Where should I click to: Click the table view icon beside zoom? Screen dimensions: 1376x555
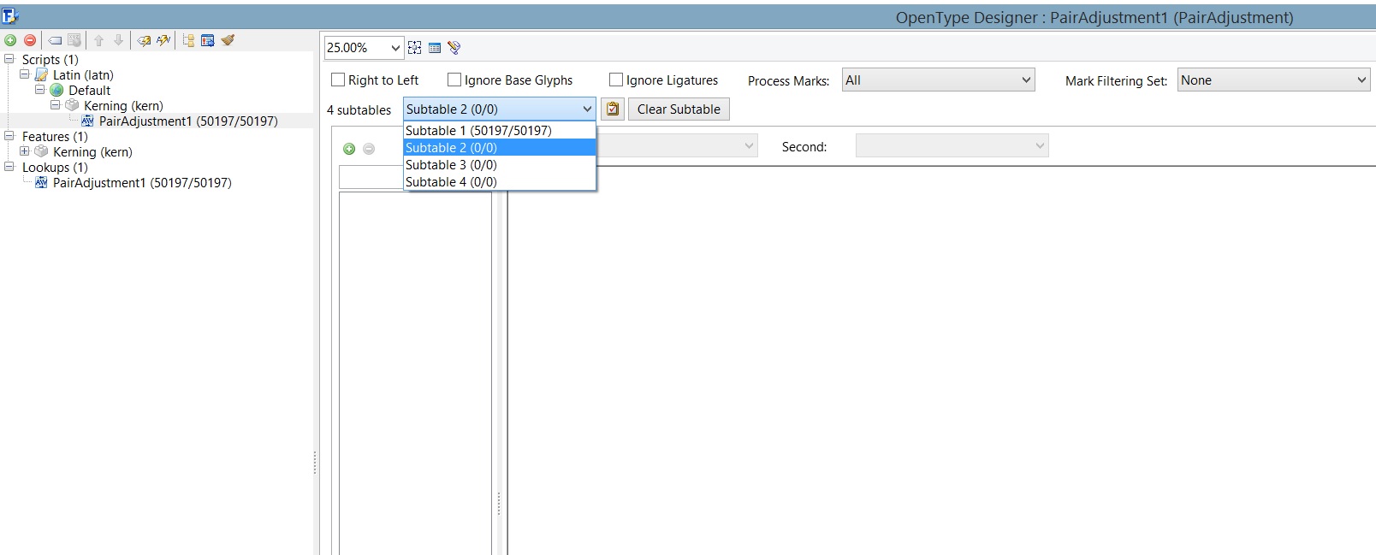click(435, 48)
